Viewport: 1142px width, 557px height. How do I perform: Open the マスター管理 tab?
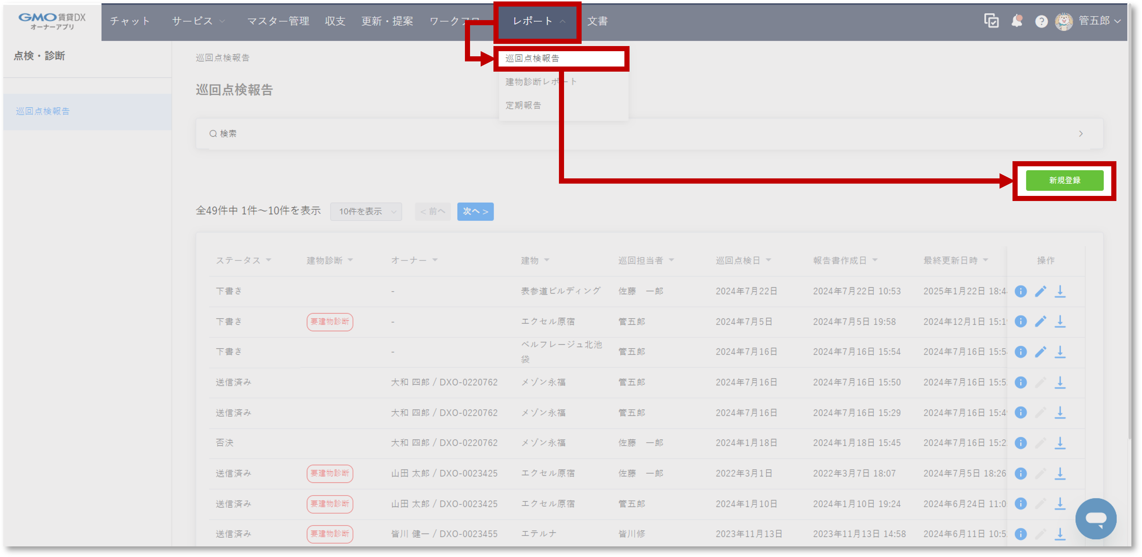pos(278,21)
